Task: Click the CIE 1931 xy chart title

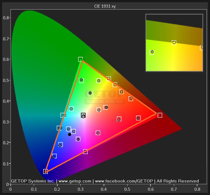Action: point(105,6)
